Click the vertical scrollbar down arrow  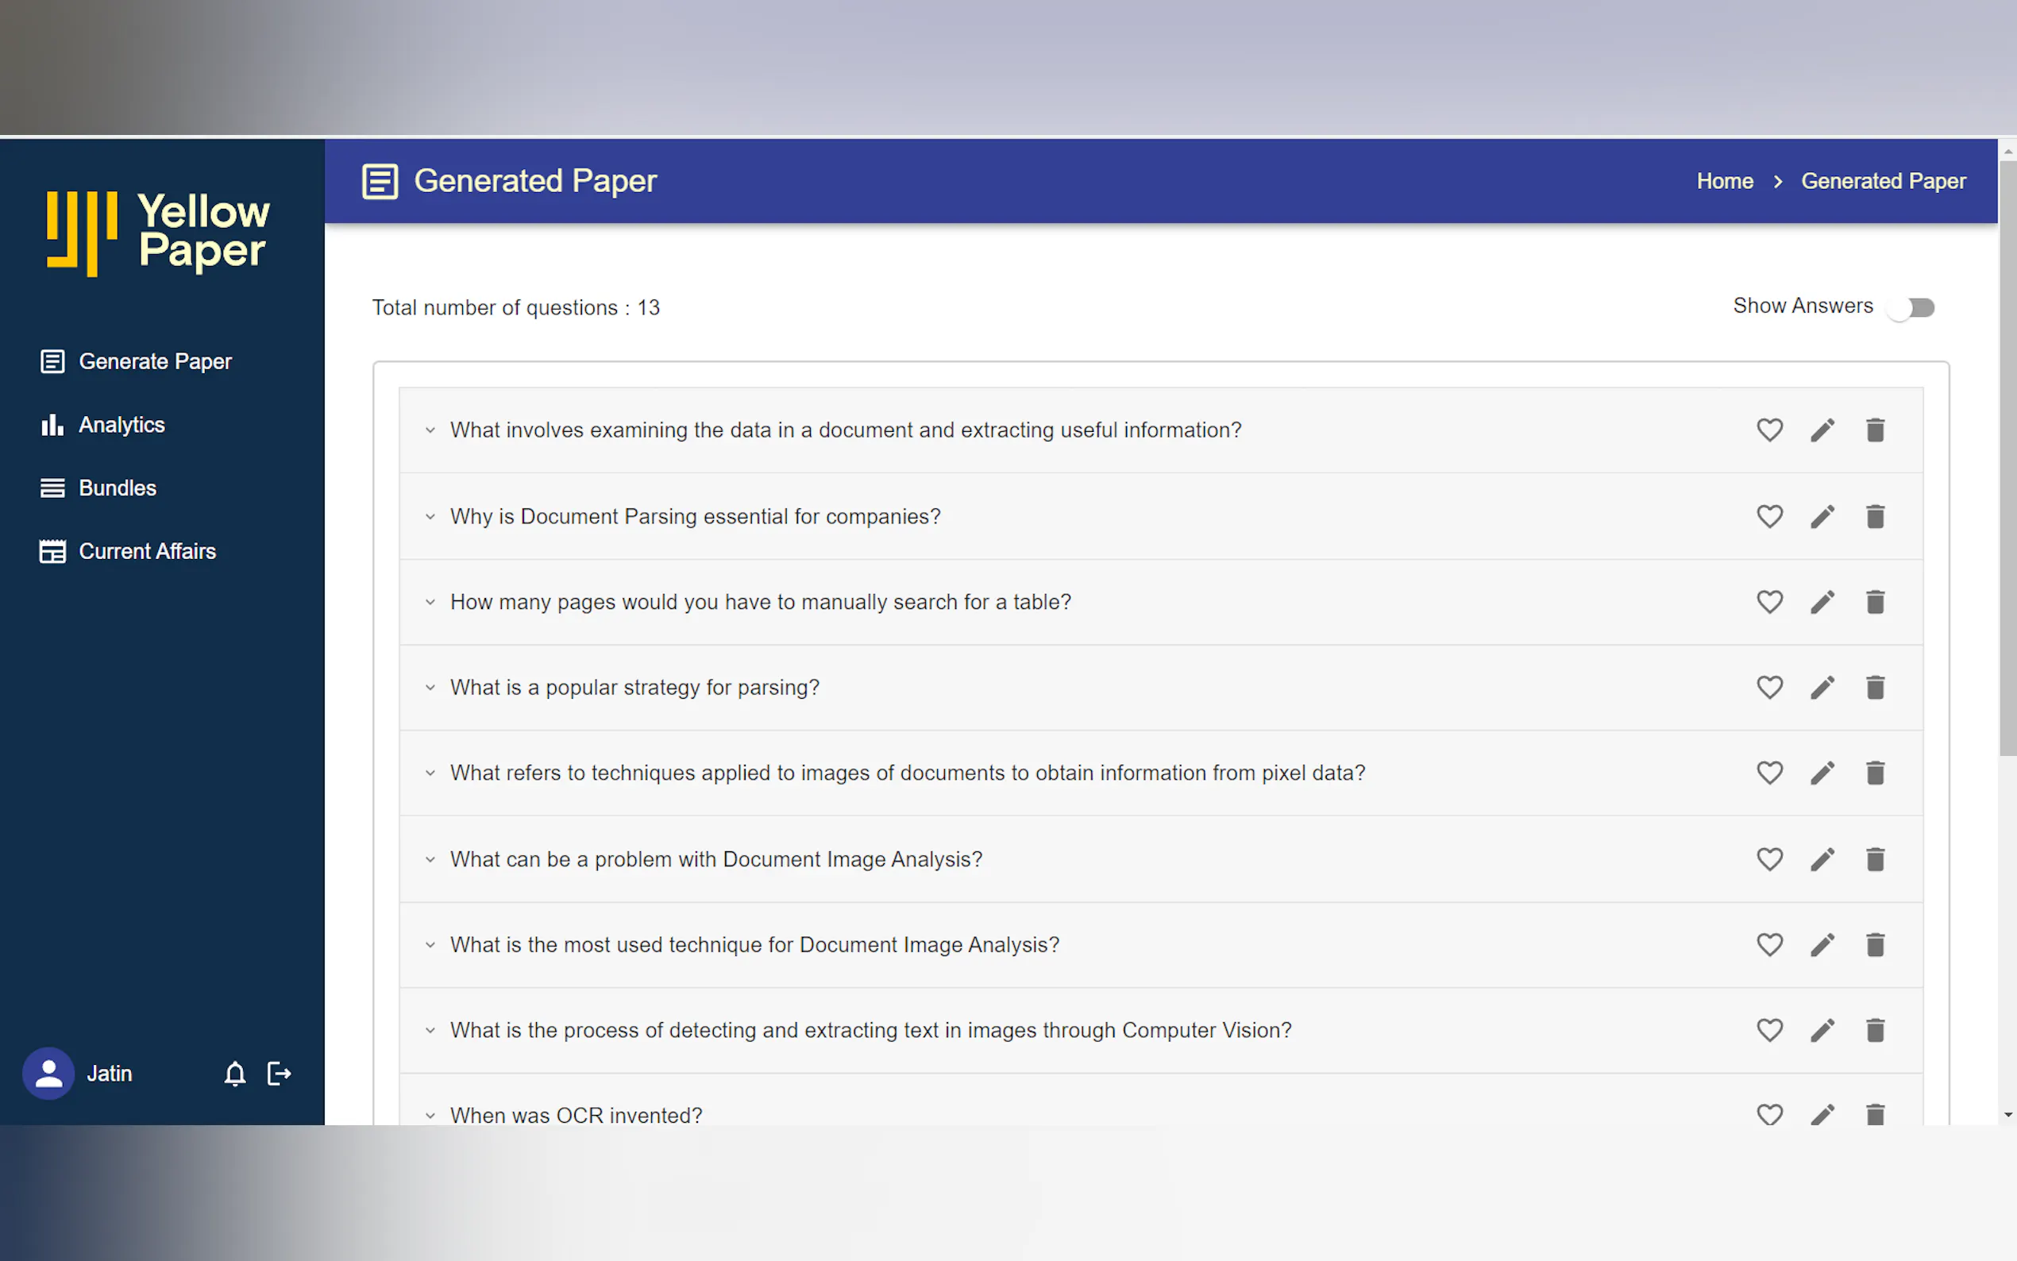coord(2007,1114)
